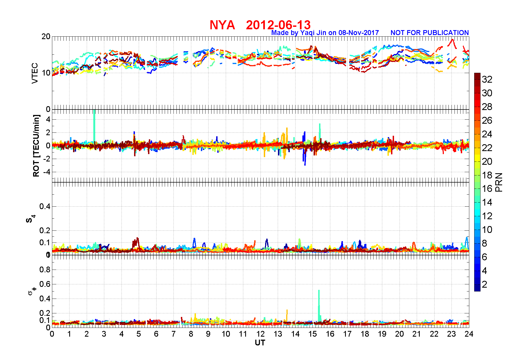This screenshot has height=364, width=521.
Task: Click the S4 axis tick value 0.2
Action: [45, 230]
